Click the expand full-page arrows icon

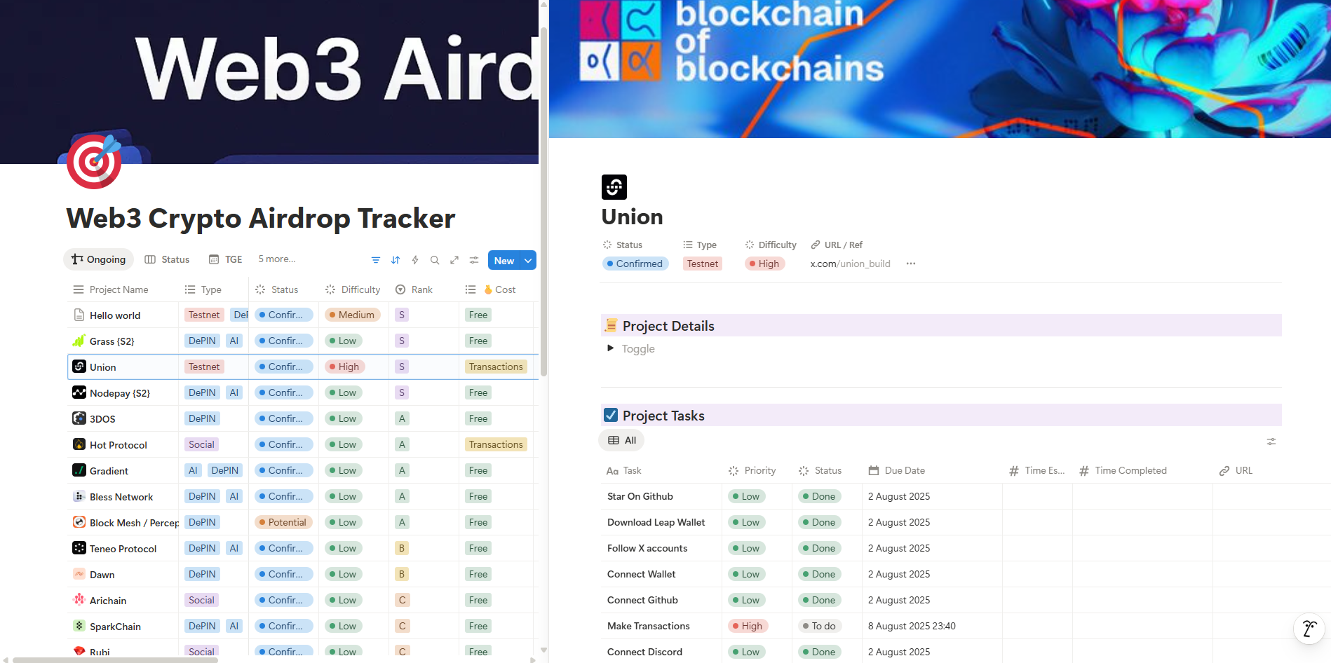pyautogui.click(x=454, y=260)
